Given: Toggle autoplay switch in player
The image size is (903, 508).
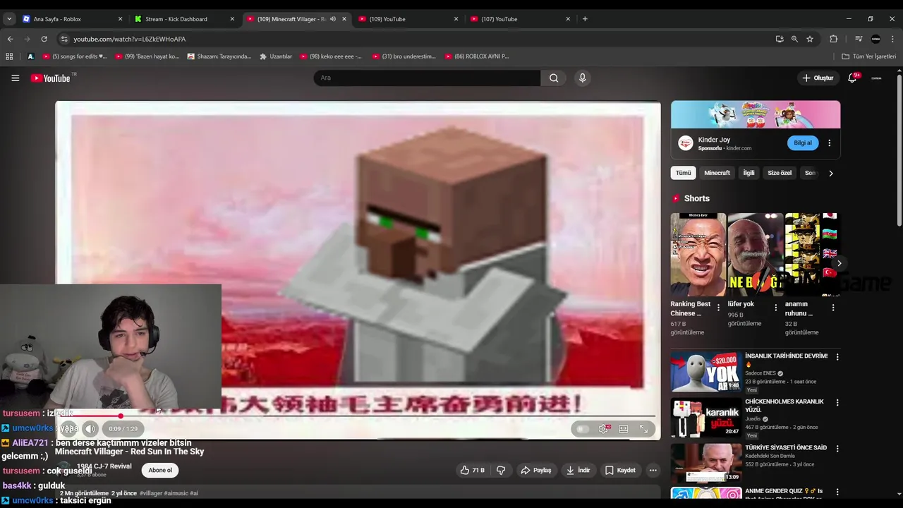Looking at the screenshot, I should point(582,429).
